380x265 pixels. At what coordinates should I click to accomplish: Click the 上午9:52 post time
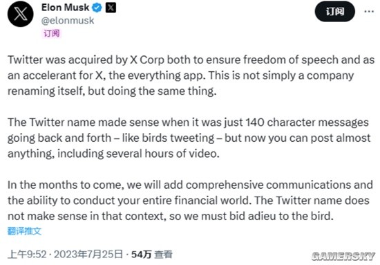pos(27,255)
